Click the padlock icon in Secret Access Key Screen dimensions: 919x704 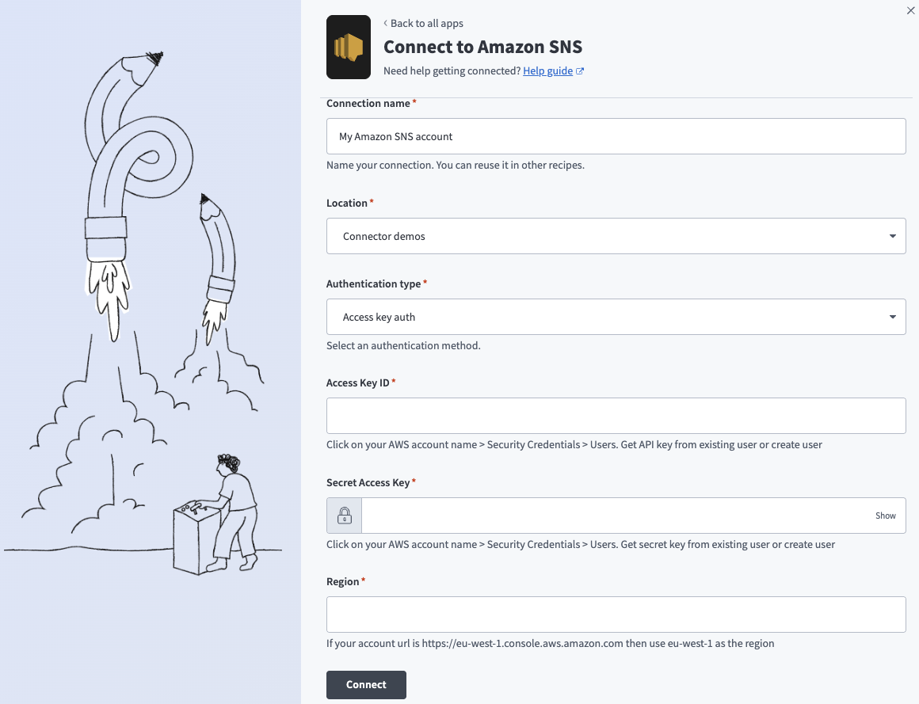pyautogui.click(x=345, y=516)
